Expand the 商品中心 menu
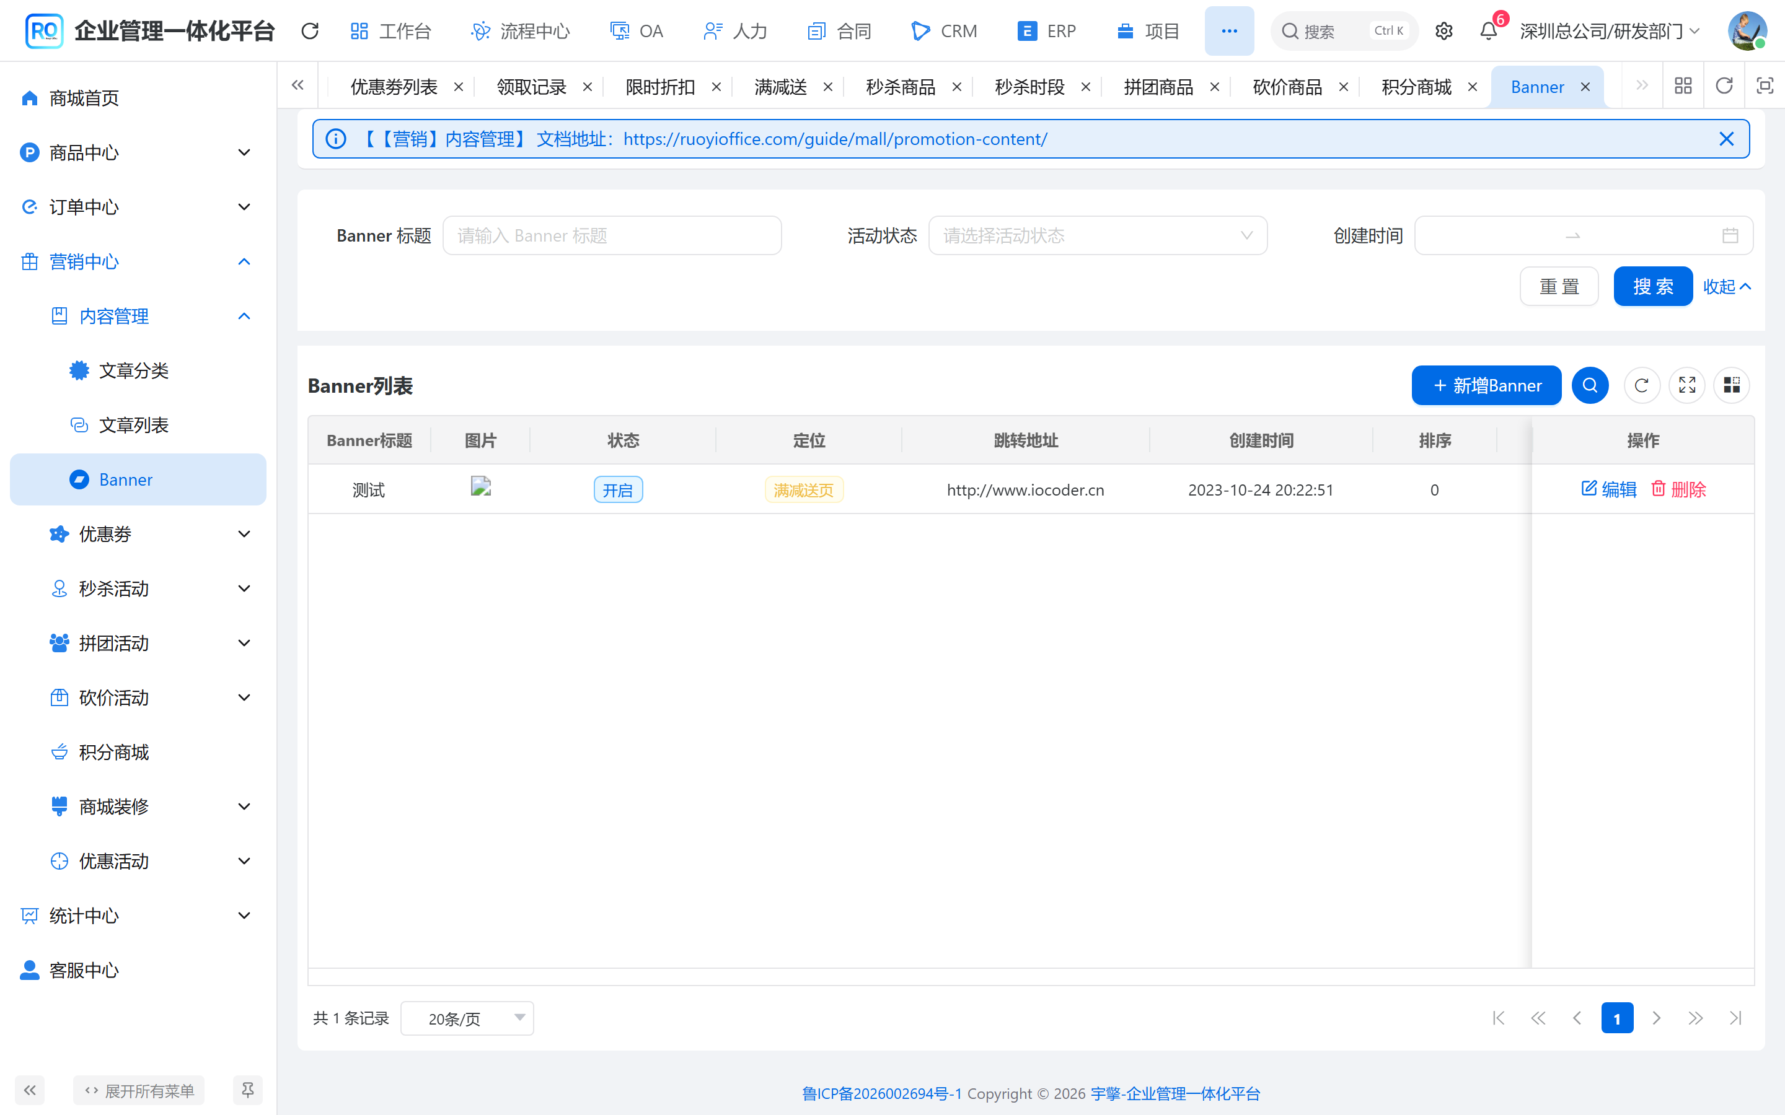 [138, 152]
